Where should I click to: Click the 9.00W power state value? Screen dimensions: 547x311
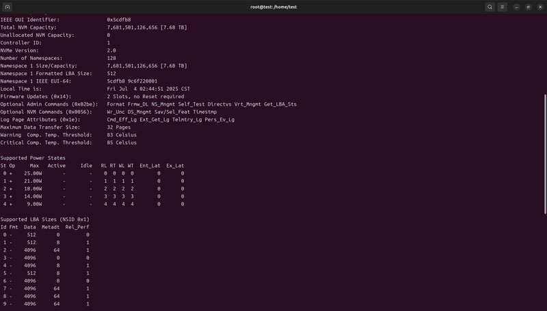pos(34,204)
